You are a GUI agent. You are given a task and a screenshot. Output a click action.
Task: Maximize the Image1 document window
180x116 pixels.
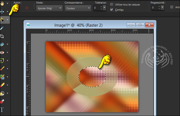coord(140,25)
